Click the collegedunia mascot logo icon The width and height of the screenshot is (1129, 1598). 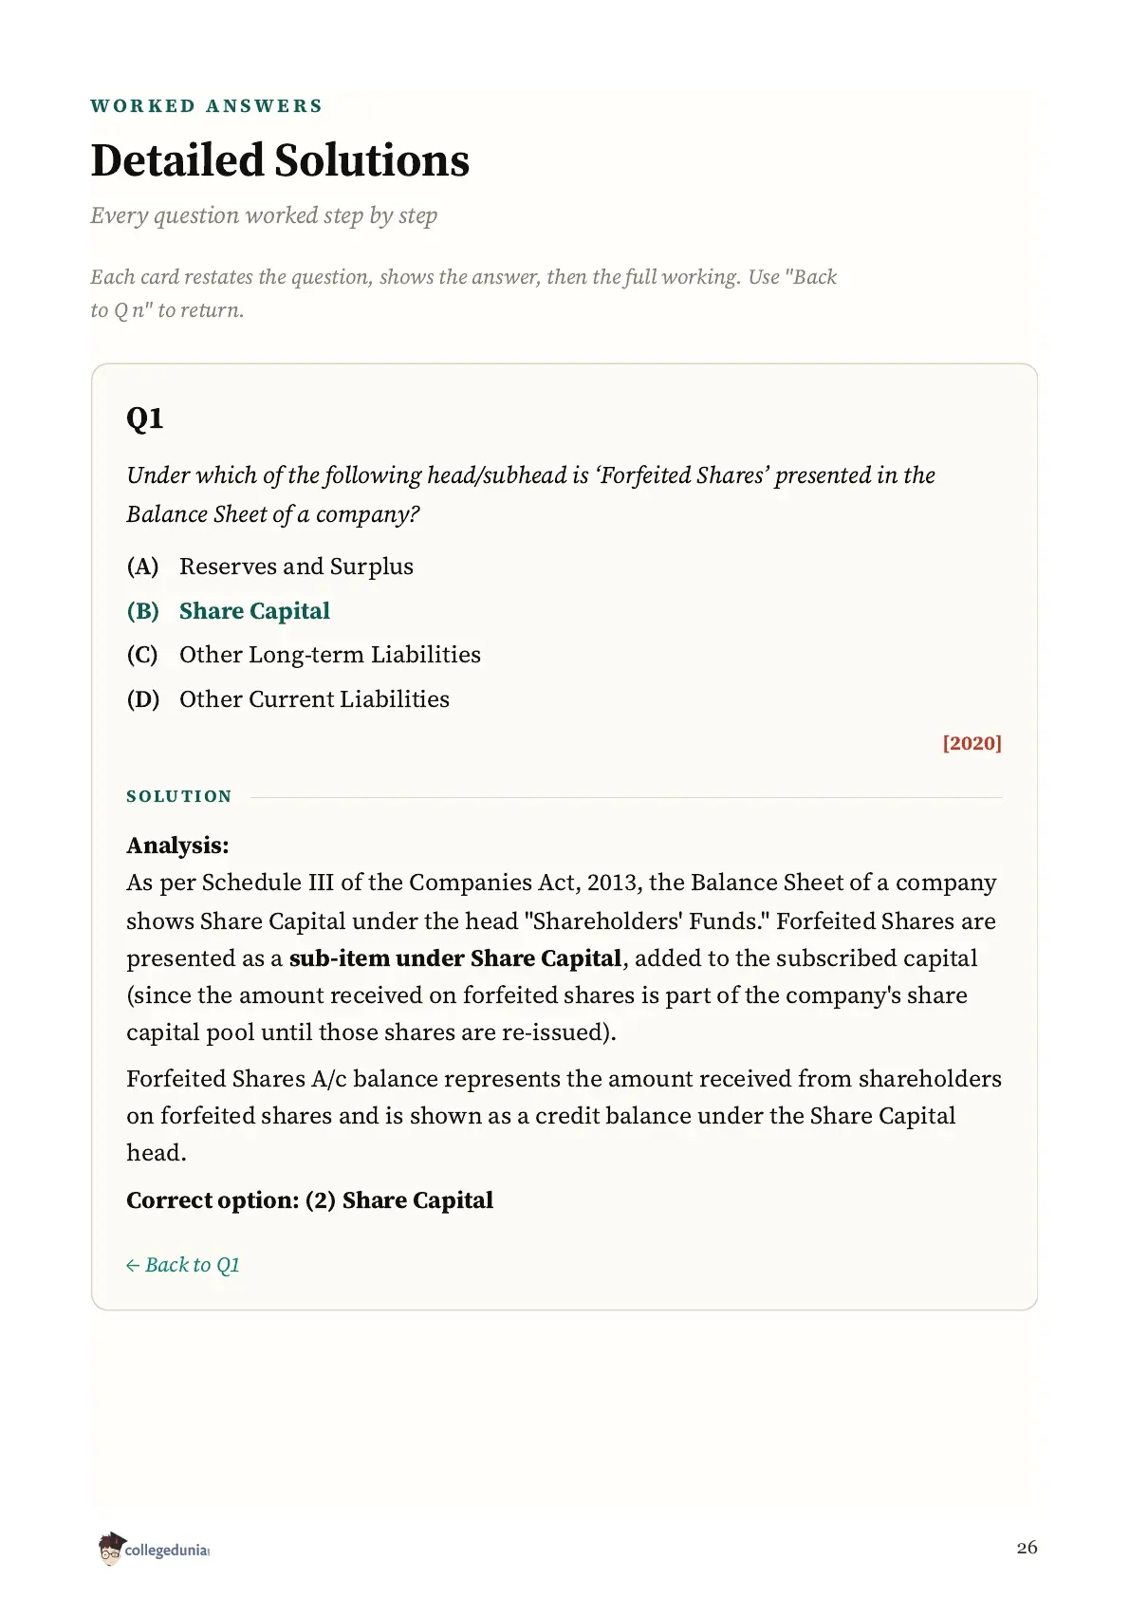click(111, 1548)
